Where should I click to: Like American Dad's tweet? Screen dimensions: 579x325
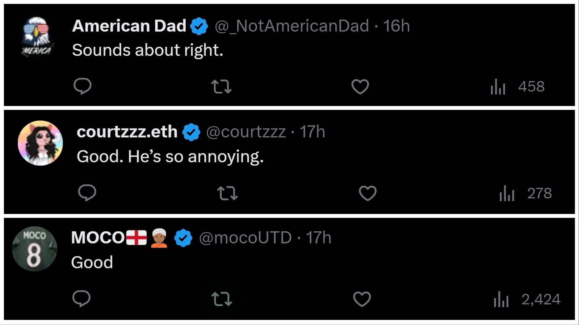(x=360, y=87)
